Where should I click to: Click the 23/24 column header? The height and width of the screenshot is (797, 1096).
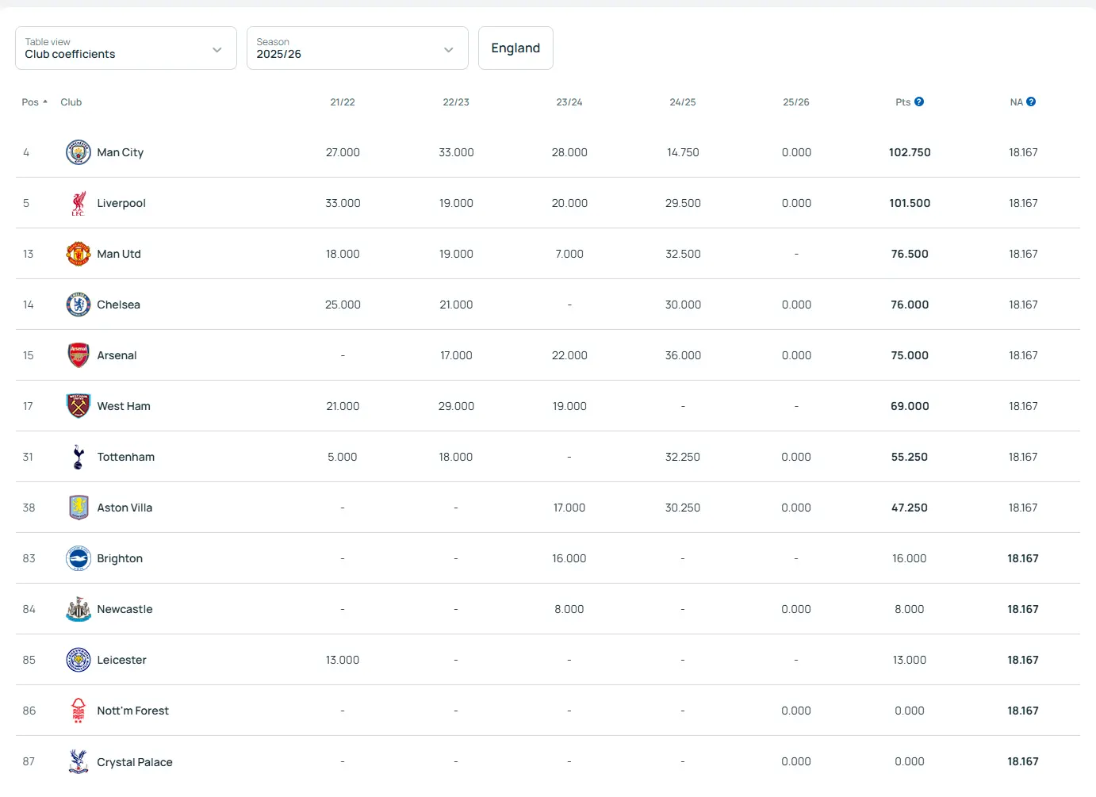click(x=569, y=102)
